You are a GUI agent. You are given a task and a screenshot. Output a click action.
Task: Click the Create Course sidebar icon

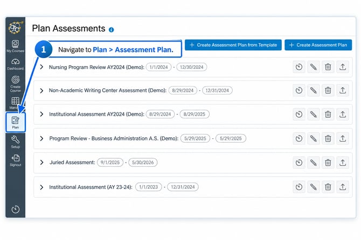(x=15, y=84)
